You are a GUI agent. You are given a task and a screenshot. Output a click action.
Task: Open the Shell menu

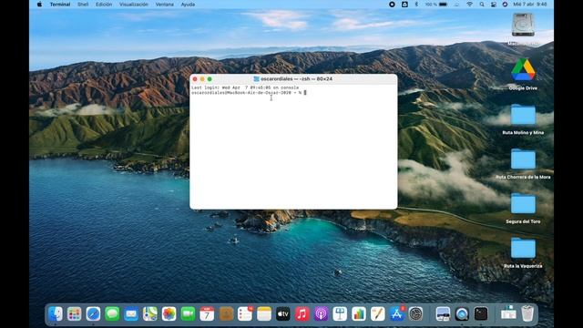[83, 5]
